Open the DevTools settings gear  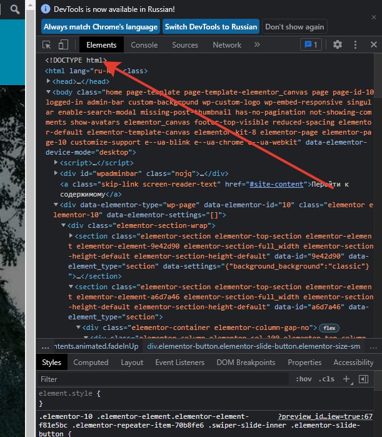(338, 44)
